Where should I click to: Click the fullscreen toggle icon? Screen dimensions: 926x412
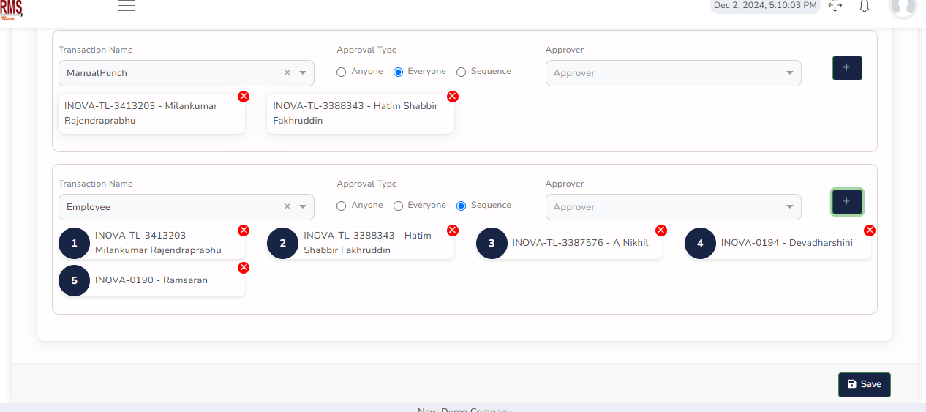point(835,6)
